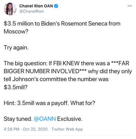Click the Hint: 3.5mill was a payoff line
This screenshot has height=139, width=136.
click(50, 103)
